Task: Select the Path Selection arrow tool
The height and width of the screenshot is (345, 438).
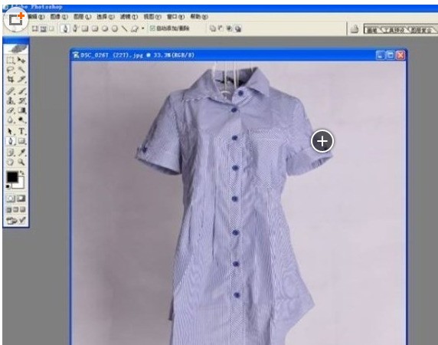Action: 11,131
